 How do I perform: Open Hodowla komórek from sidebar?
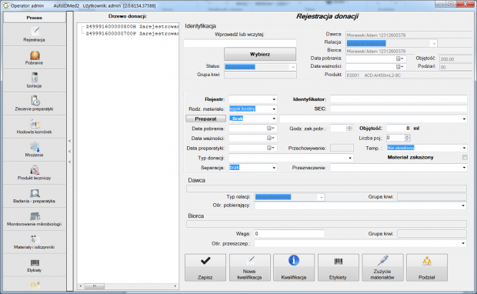click(x=35, y=127)
